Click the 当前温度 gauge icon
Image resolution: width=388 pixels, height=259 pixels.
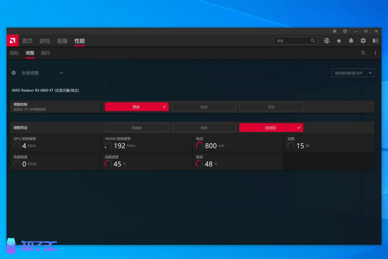108,164
